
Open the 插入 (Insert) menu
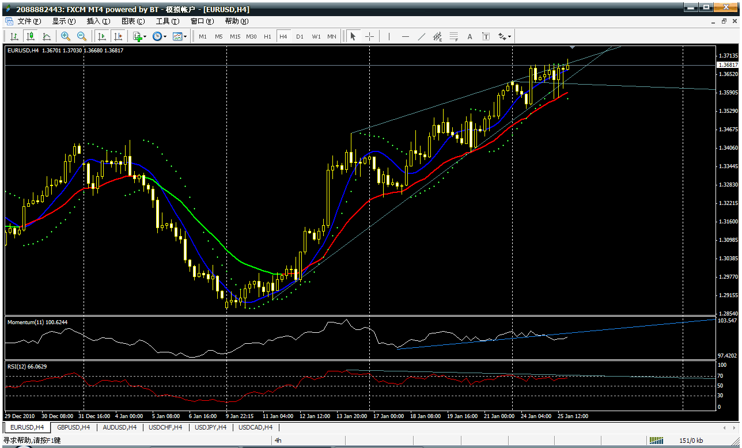[98, 21]
